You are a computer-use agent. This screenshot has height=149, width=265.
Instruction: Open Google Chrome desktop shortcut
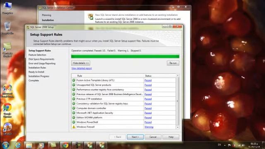coord(7,110)
